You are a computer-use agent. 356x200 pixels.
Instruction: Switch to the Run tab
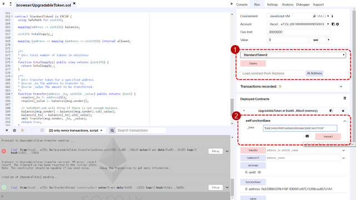(x=257, y=4)
